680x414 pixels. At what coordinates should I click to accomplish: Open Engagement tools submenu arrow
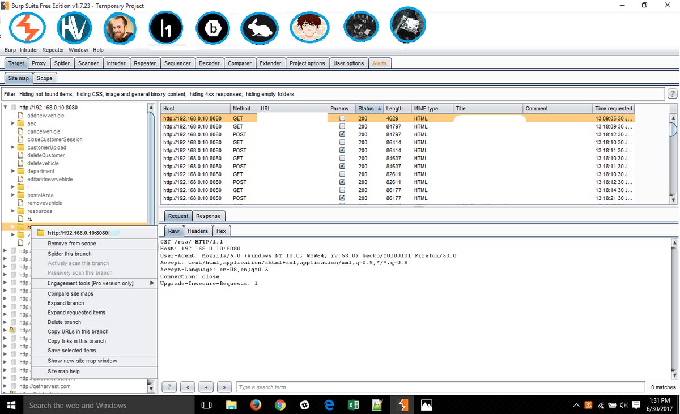pos(151,283)
